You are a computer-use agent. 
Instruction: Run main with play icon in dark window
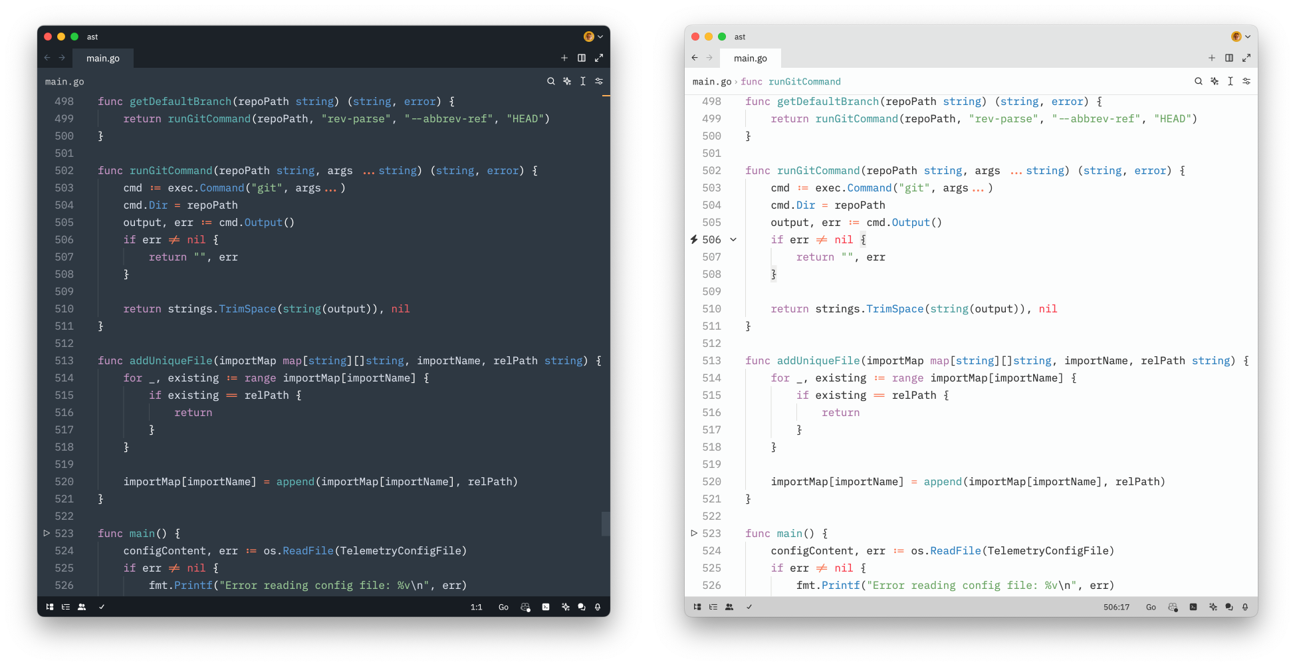[47, 533]
